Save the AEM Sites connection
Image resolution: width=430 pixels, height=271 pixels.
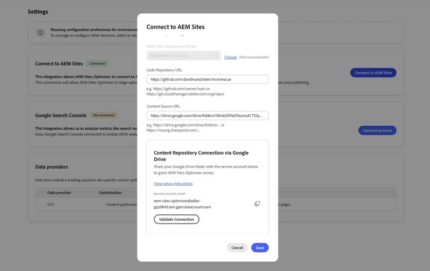click(x=260, y=248)
